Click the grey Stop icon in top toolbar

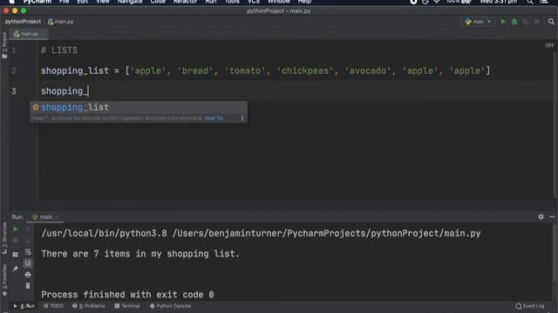tap(537, 22)
